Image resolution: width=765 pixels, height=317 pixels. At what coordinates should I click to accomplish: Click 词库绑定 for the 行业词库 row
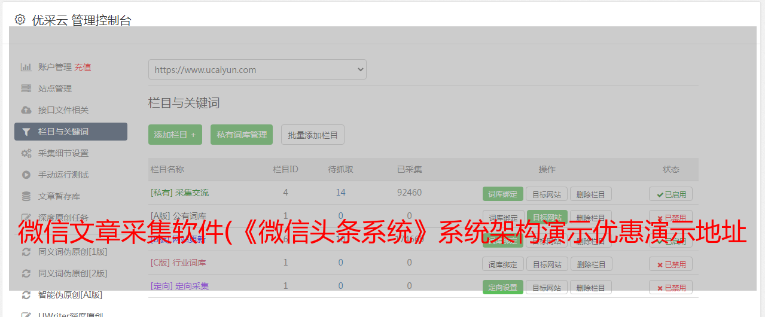pyautogui.click(x=503, y=264)
